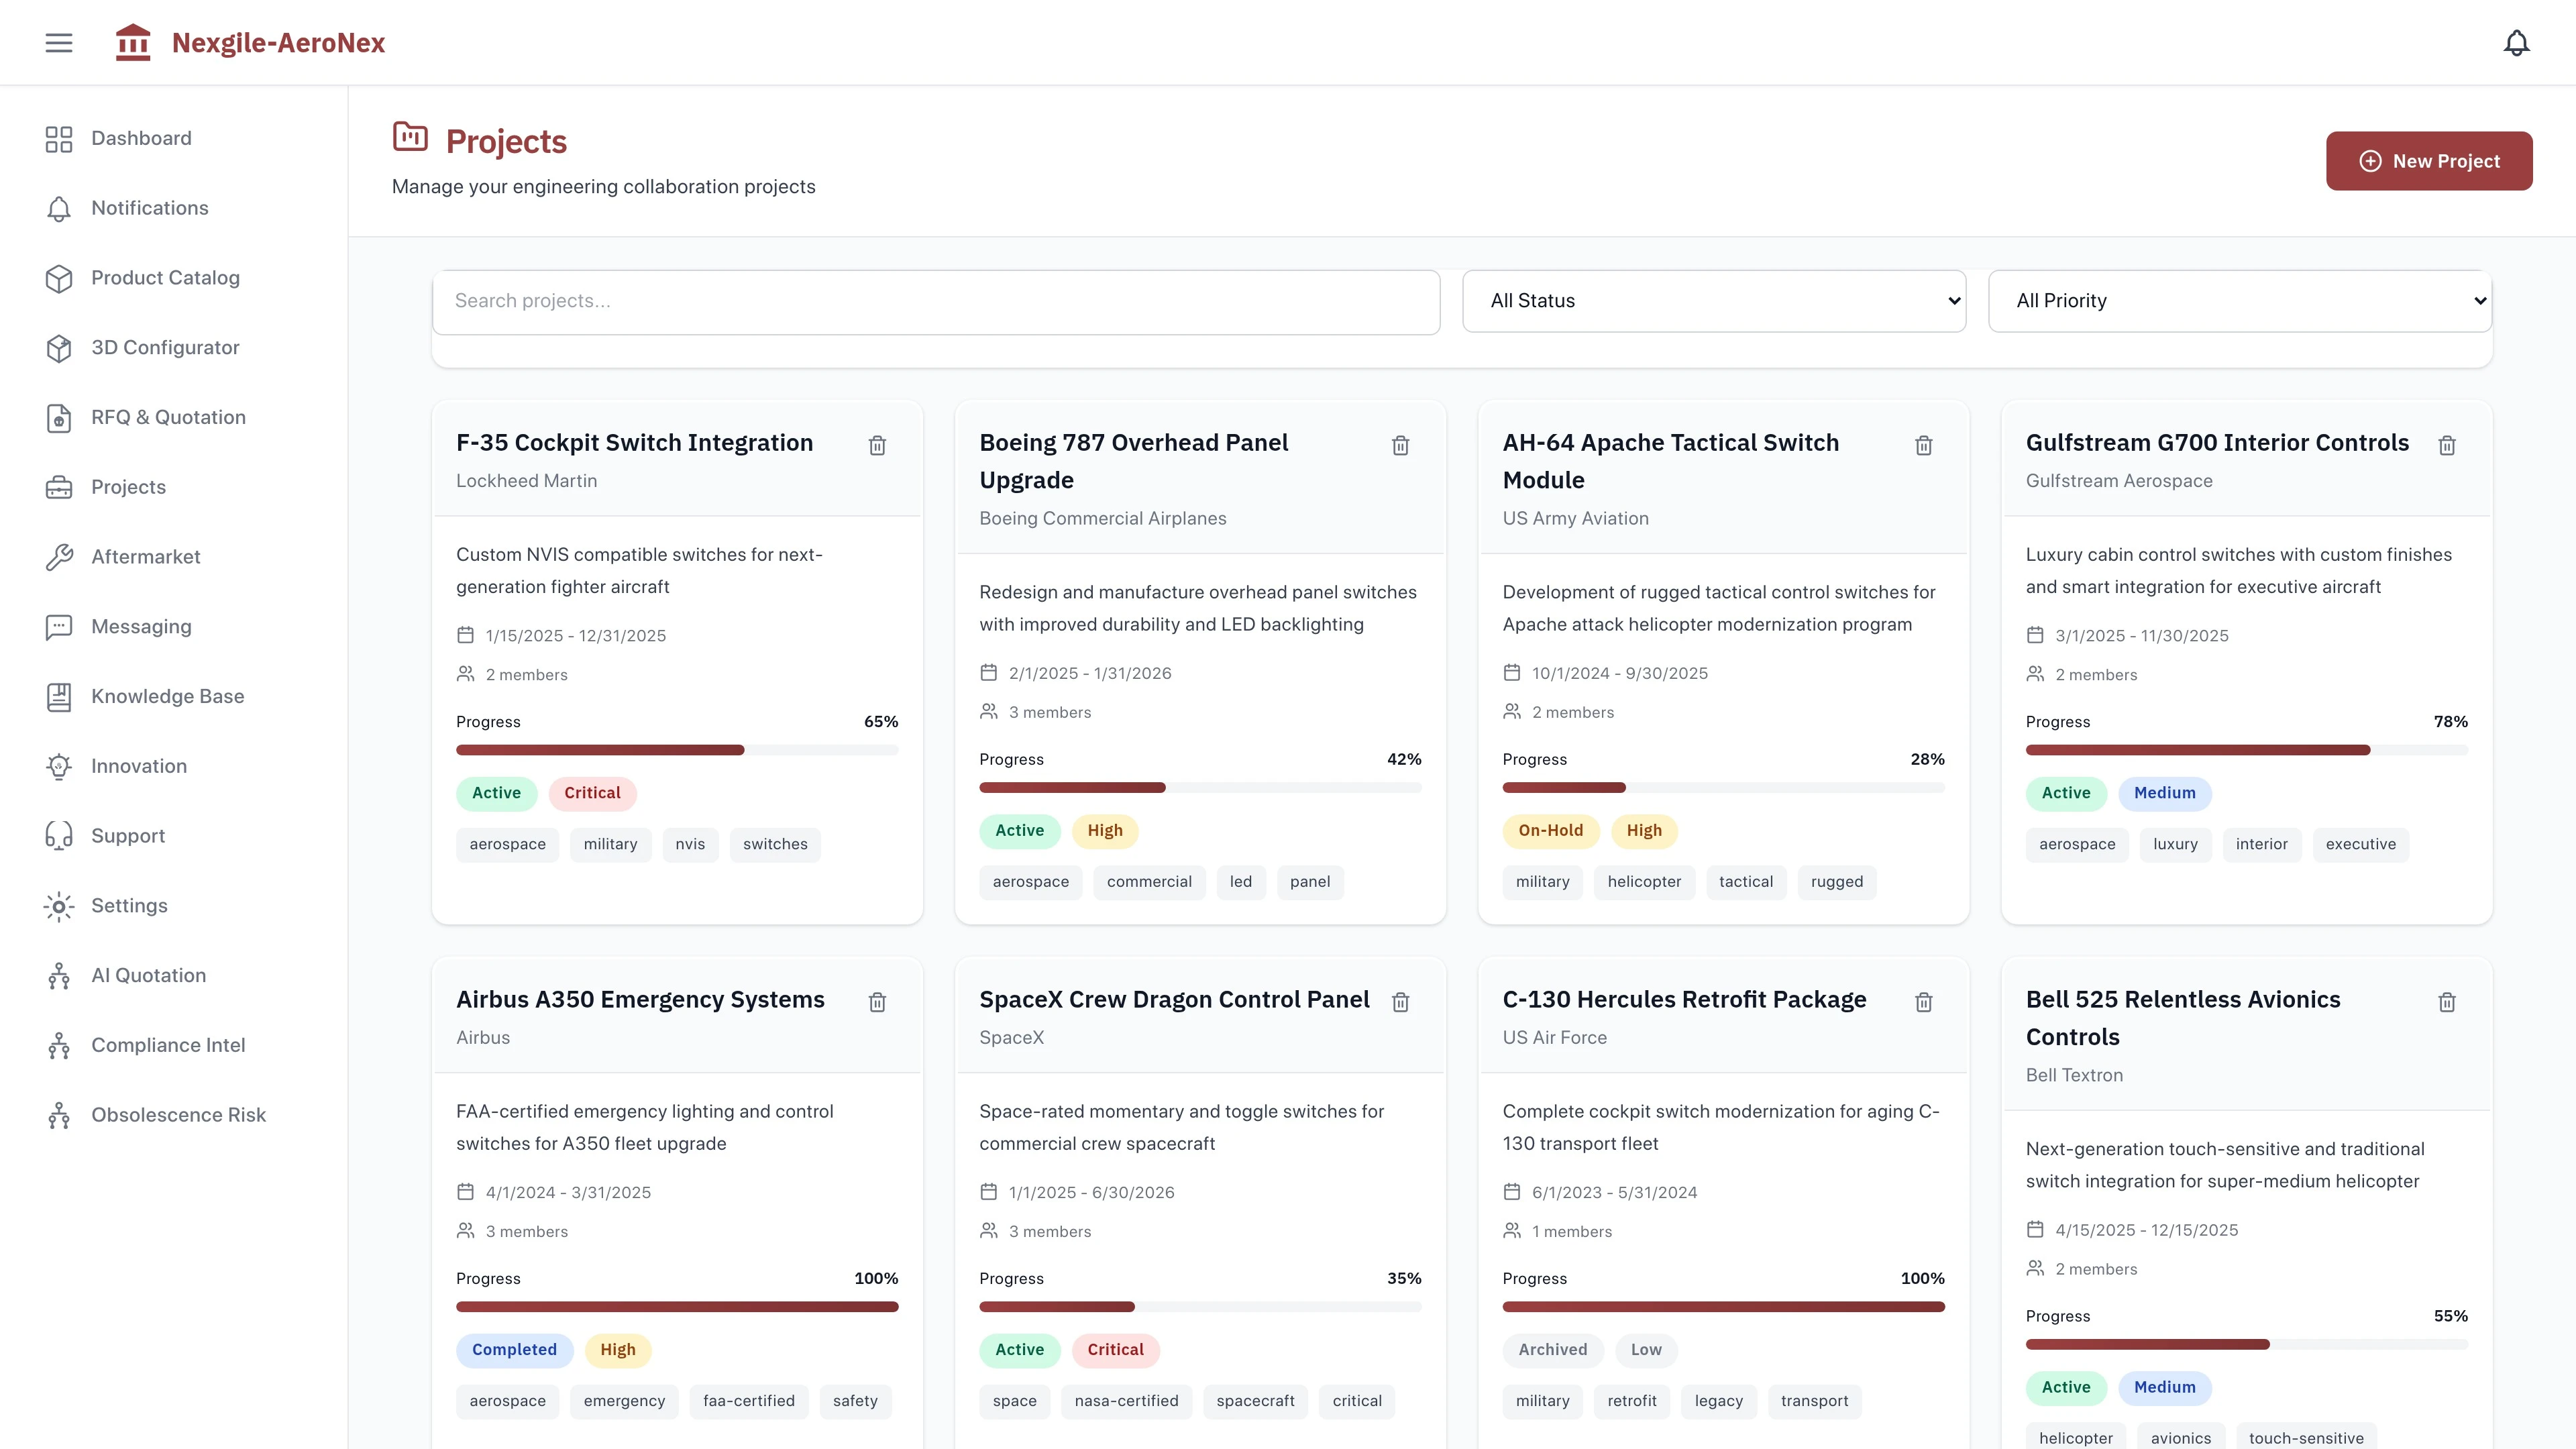Click the notifications bell icon
This screenshot has width=2576, height=1449.
(2516, 42)
